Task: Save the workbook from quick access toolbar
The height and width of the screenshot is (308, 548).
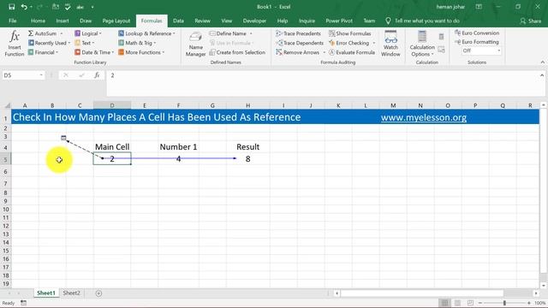Action: 11,7
